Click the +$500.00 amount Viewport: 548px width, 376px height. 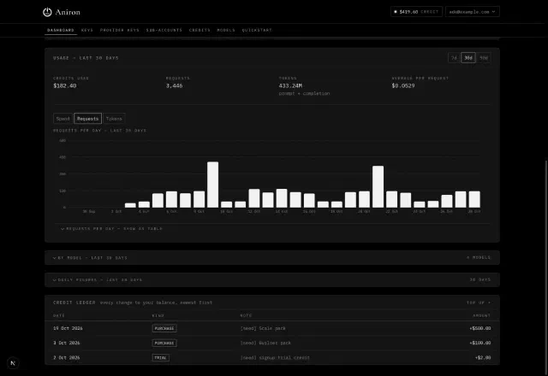(x=480, y=328)
